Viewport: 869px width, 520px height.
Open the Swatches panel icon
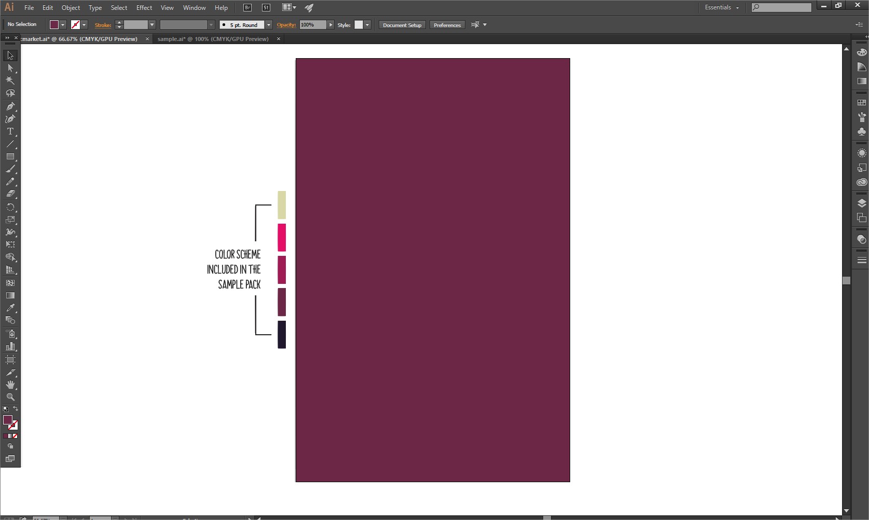point(862,103)
